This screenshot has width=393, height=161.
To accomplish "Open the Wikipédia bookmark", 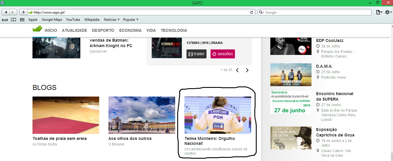I will [x=92, y=20].
